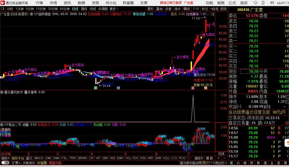Click the 画线 drawing button
289x167 pixels.
[x=187, y=9]
